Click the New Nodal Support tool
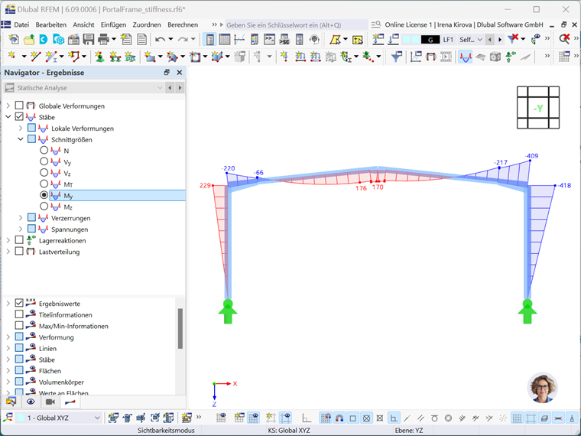The image size is (581, 436). coord(99,57)
